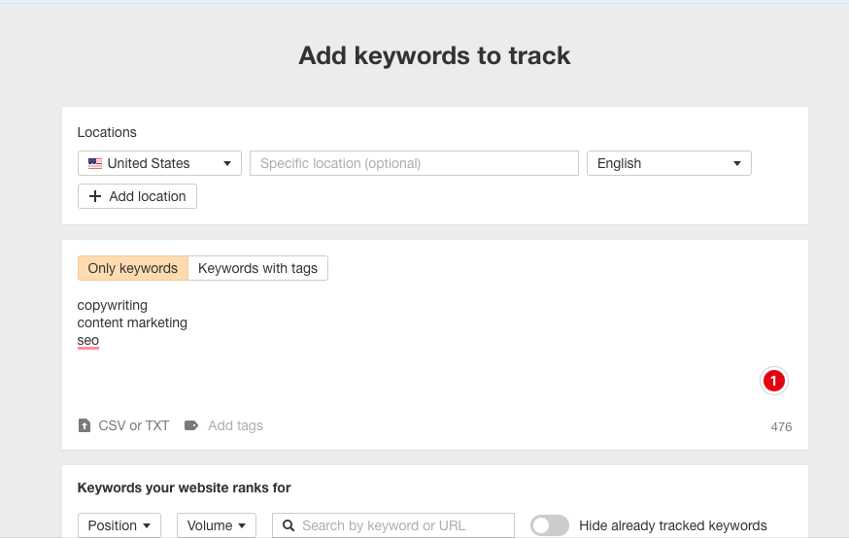Click the content marketing keyword line

point(132,322)
